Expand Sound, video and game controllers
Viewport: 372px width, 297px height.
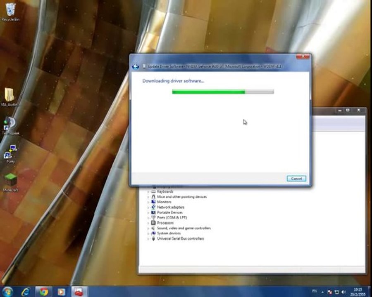click(148, 228)
